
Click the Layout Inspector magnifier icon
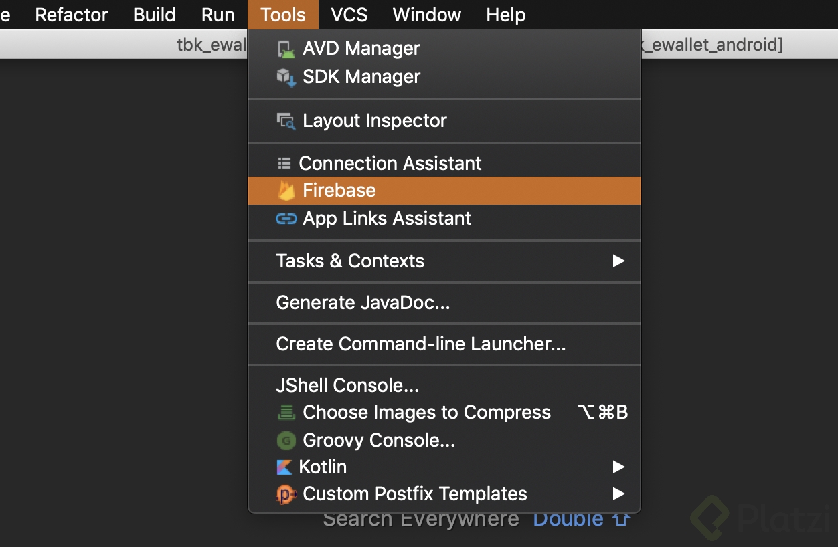pyautogui.click(x=286, y=121)
